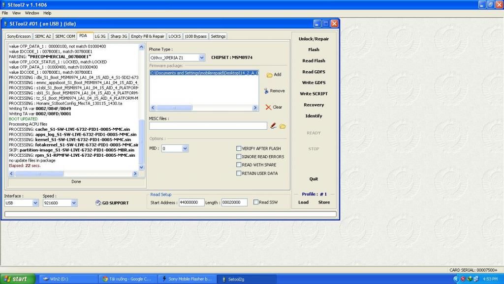Click the CARD SERIAL status text
This screenshot has width=504, height=284.
point(473,270)
